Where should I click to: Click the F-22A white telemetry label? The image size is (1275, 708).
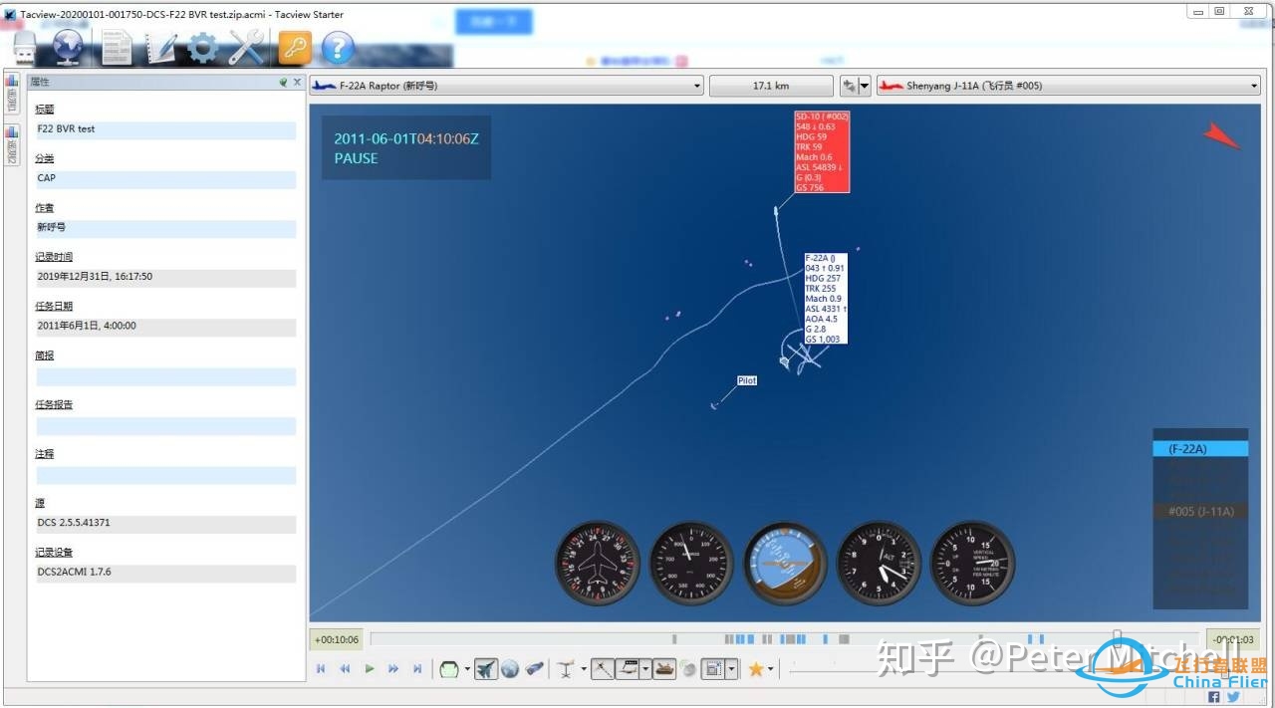(826, 299)
